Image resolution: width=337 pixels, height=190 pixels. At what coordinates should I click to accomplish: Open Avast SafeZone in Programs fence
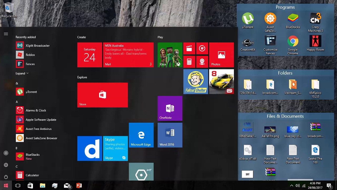[270, 23]
